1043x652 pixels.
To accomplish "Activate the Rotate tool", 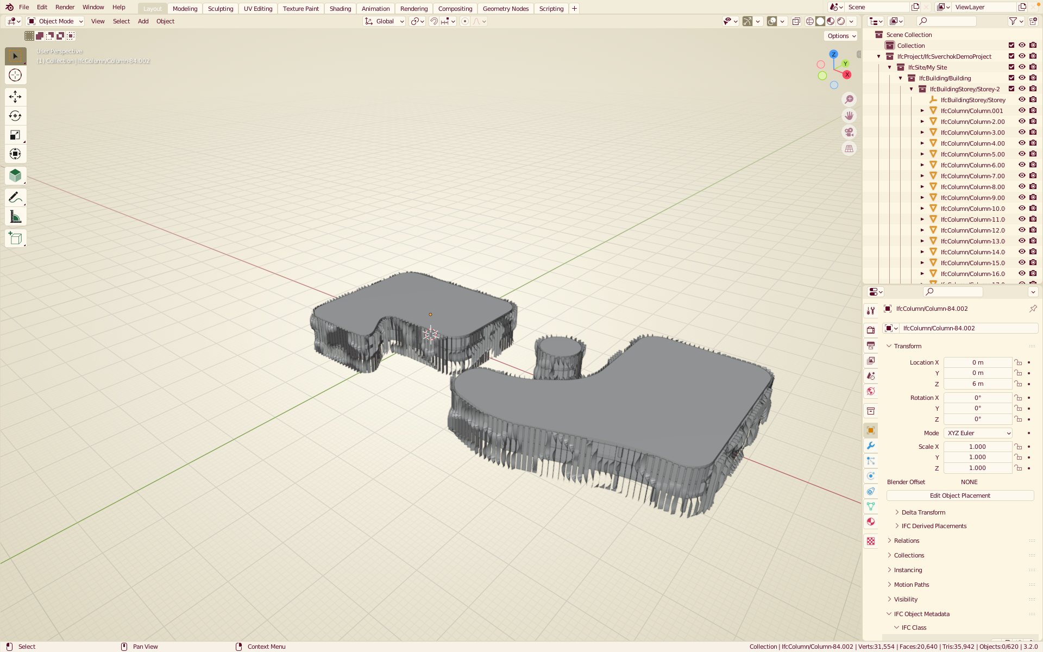I will [15, 116].
